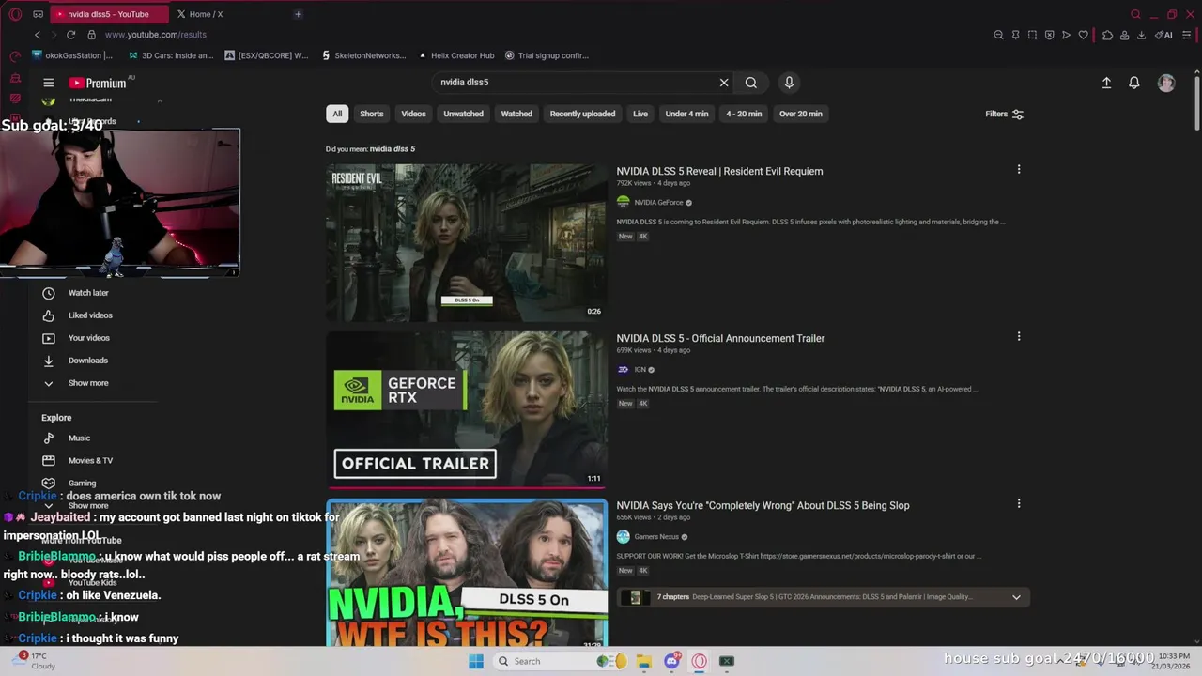Open Gamers Nexus channel link
Image resolution: width=1202 pixels, height=676 pixels.
(x=656, y=537)
